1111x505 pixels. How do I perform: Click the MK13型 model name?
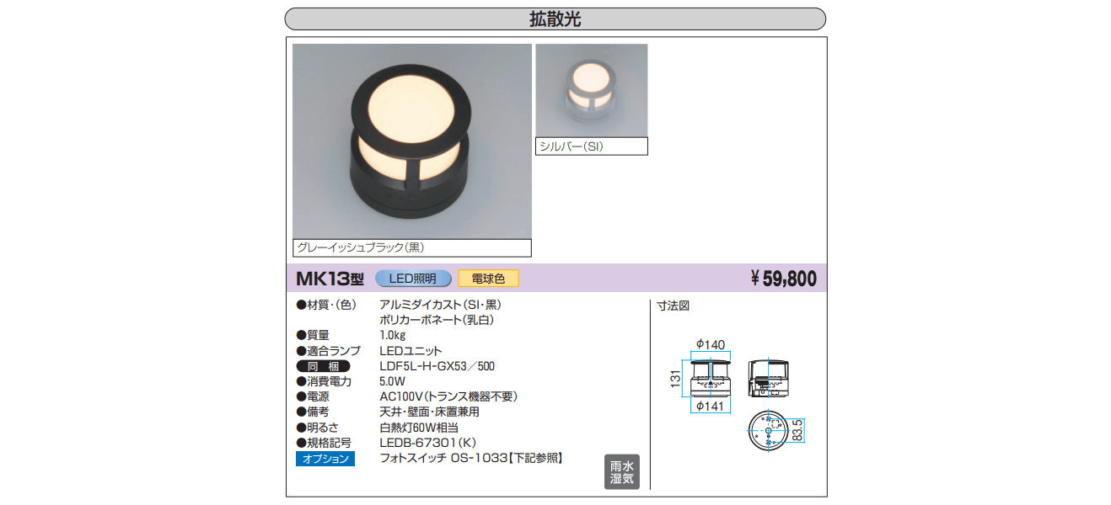[330, 279]
